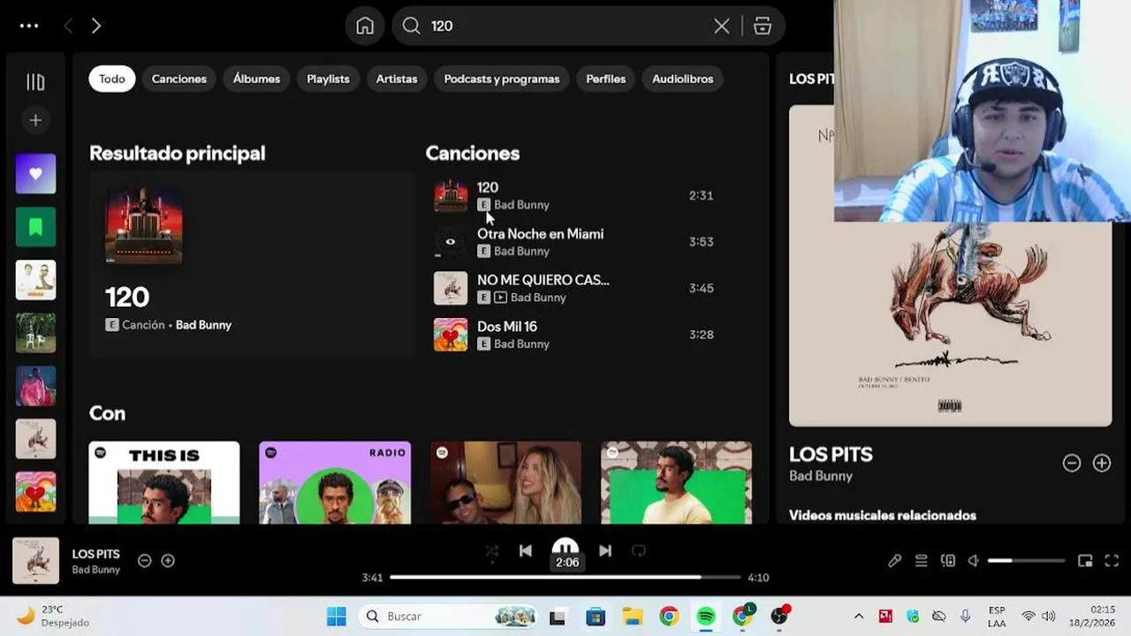Skip to the previous track
1131x636 pixels.
[x=526, y=551]
